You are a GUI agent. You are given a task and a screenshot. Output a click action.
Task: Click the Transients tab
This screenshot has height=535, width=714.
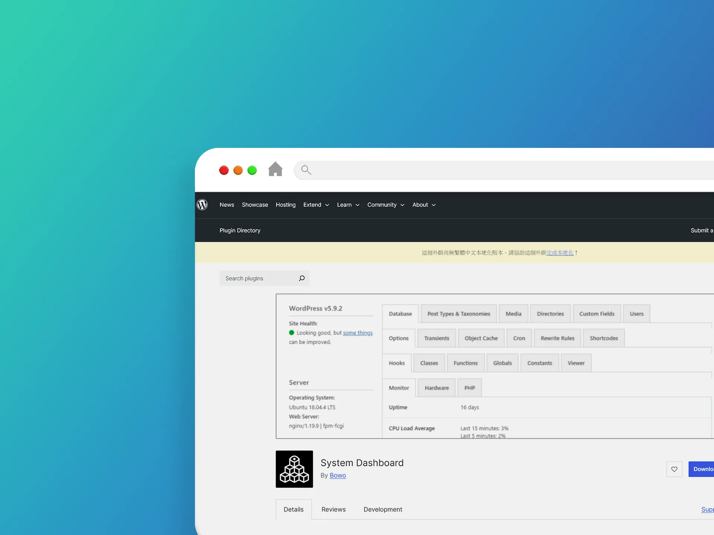pos(437,338)
